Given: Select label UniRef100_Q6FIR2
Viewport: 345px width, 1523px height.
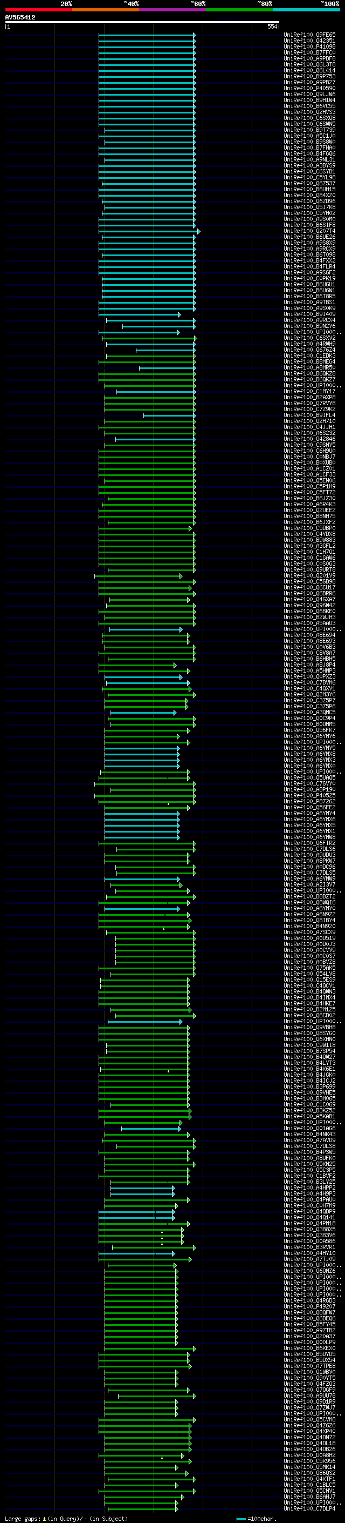Looking at the screenshot, I should click(x=309, y=843).
